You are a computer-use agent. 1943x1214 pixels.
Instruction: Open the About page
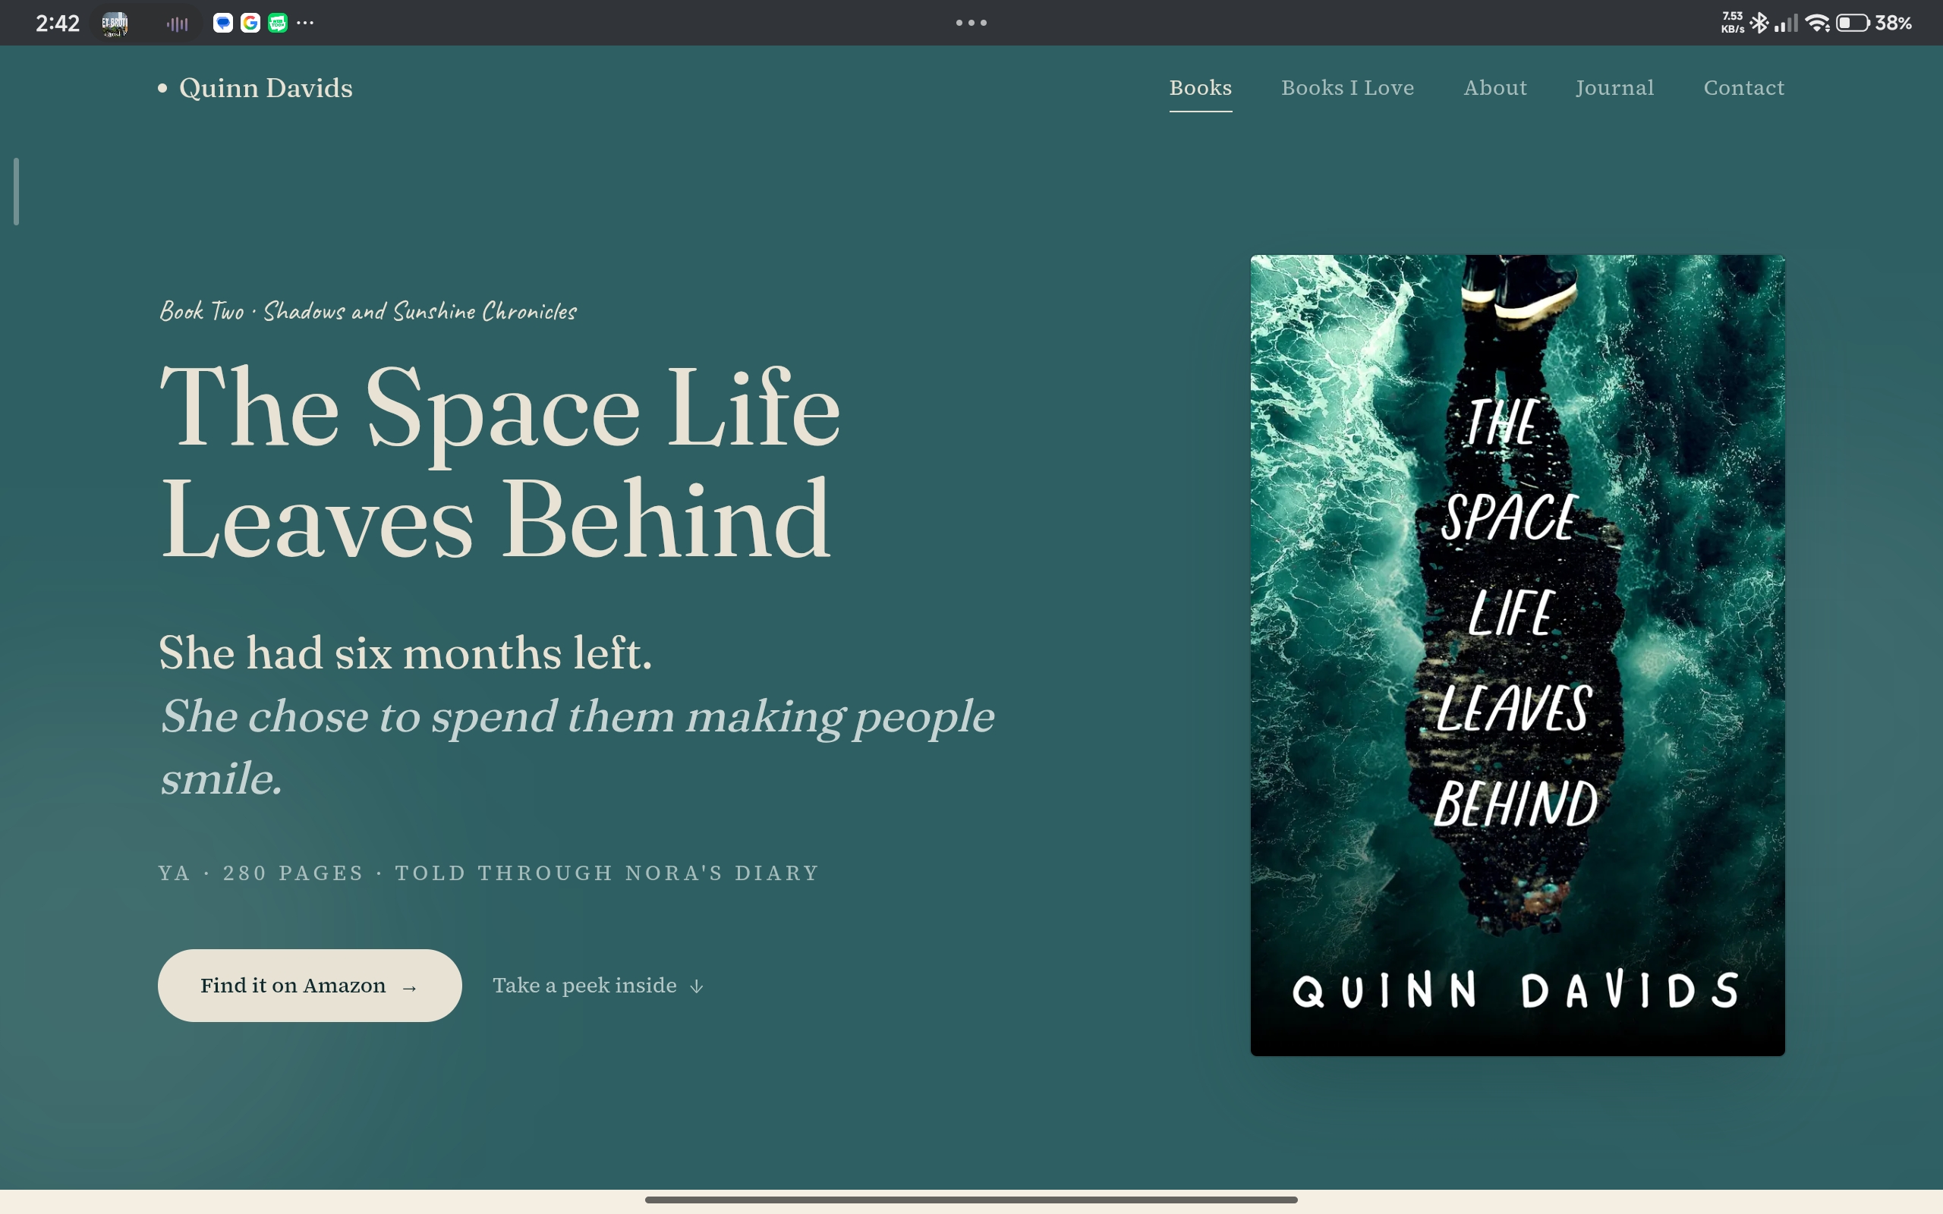1495,87
